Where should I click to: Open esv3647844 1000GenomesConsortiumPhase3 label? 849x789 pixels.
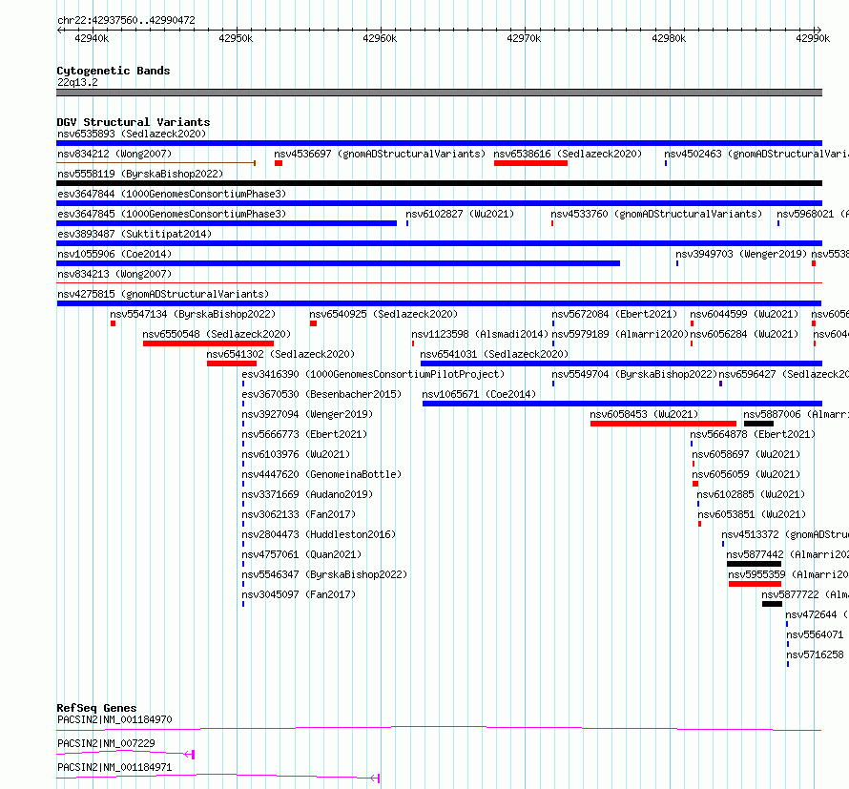pyautogui.click(x=172, y=194)
